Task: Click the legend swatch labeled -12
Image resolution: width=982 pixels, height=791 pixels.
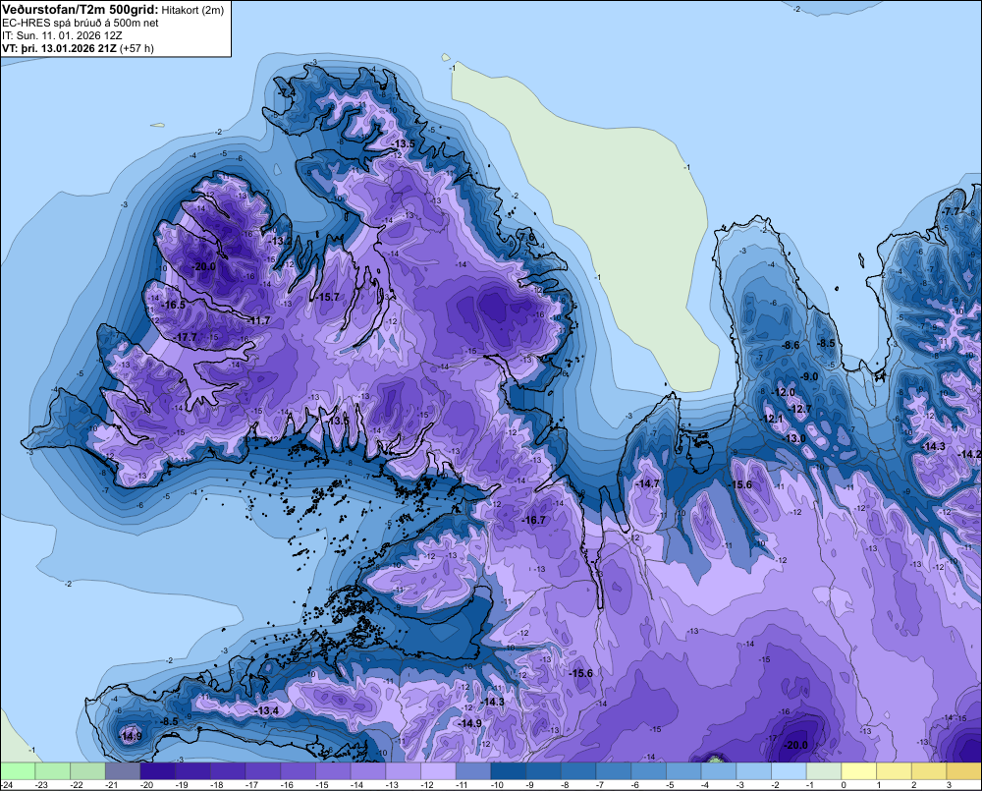Action: pos(438,770)
